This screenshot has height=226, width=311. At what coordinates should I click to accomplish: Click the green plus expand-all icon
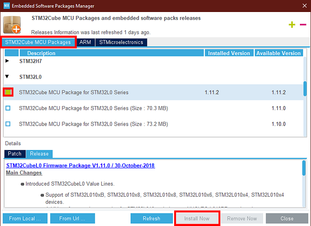(x=292, y=24)
